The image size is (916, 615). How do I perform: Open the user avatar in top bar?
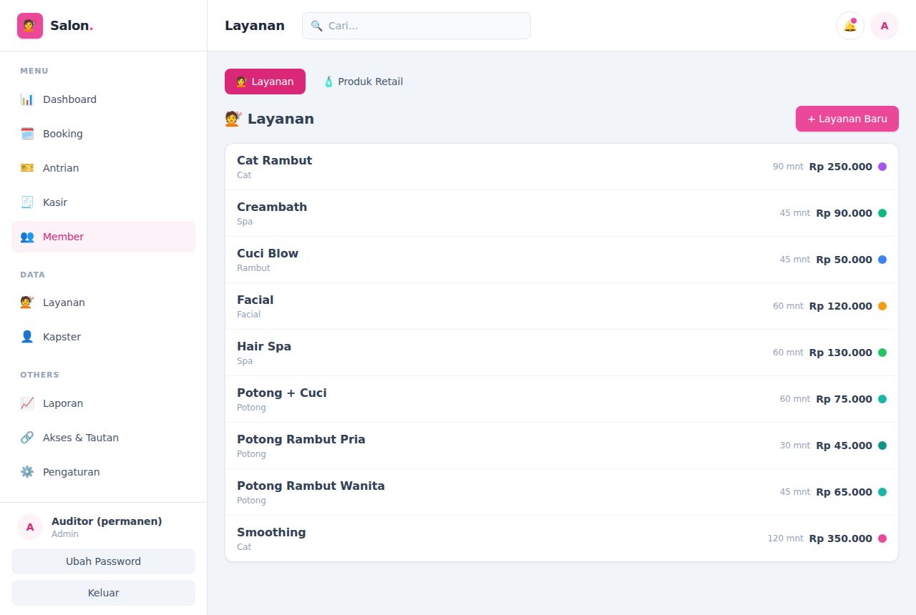pos(885,26)
